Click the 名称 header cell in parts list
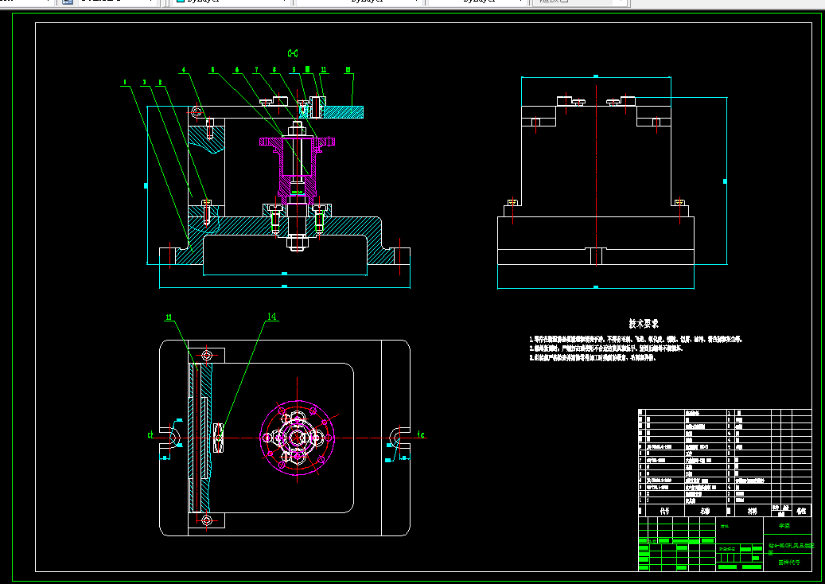825x584 pixels. tap(705, 511)
